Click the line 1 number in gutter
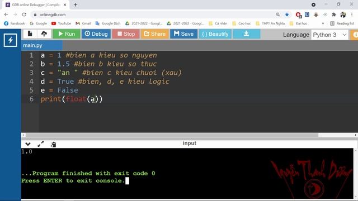 click(31, 55)
